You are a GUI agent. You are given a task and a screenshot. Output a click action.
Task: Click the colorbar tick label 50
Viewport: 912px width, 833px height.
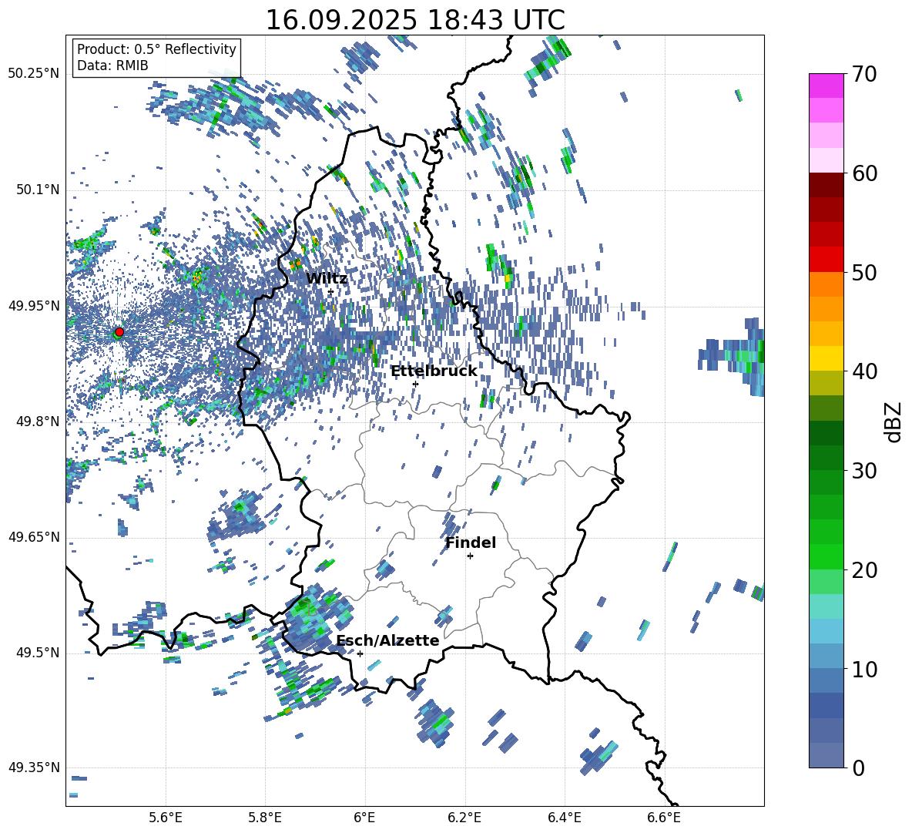tap(864, 272)
